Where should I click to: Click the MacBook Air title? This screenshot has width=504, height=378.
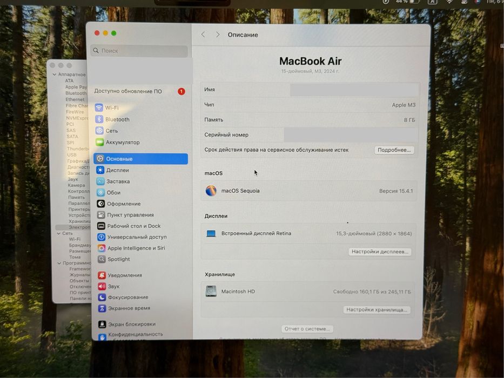[x=310, y=61]
